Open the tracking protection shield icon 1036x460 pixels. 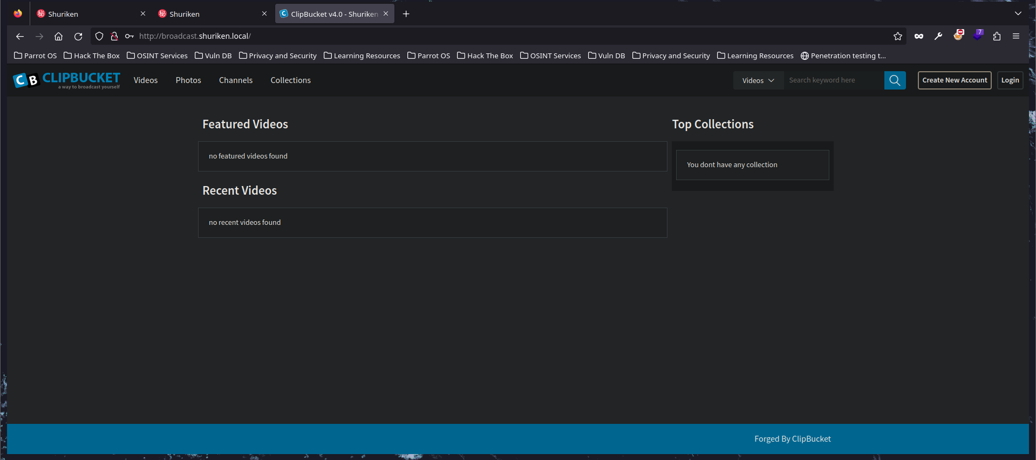pyautogui.click(x=99, y=36)
